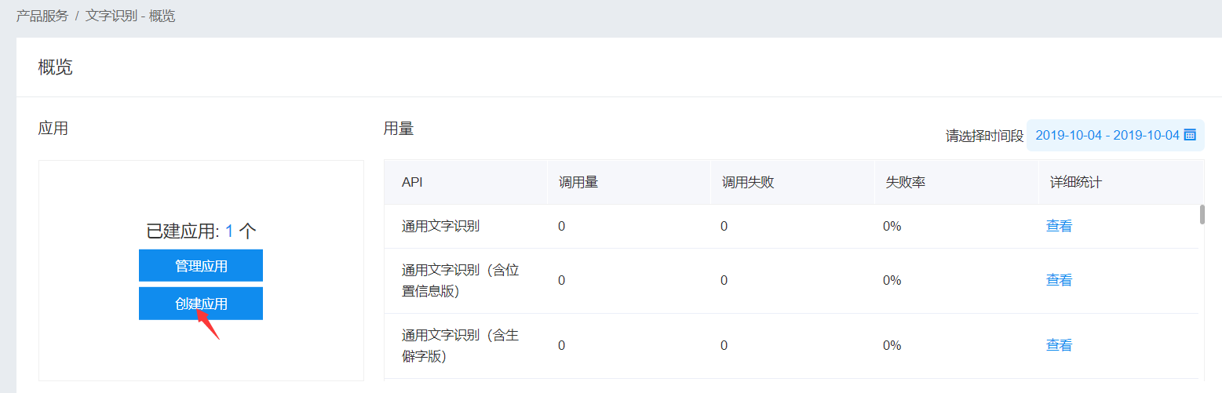This screenshot has height=393, width=1222.
Task: Open the 2019-10-04 date range selector
Action: pyautogui.click(x=1115, y=135)
